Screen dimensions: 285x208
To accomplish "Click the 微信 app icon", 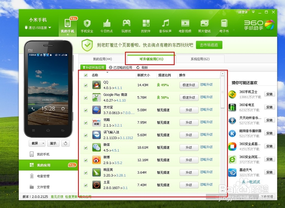I will point(97,148).
